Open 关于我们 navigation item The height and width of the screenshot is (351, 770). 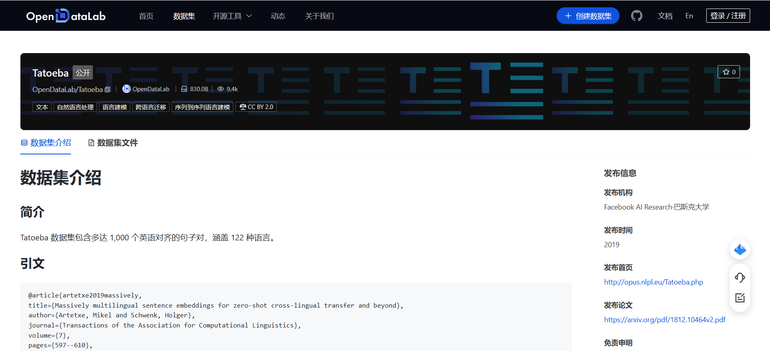[x=319, y=16]
